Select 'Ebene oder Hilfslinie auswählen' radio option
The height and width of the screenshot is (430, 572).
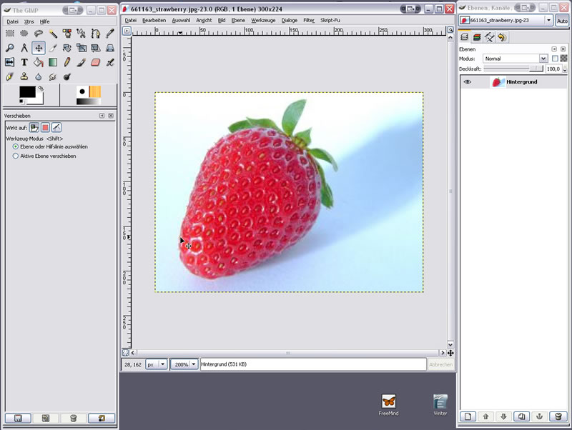click(16, 146)
